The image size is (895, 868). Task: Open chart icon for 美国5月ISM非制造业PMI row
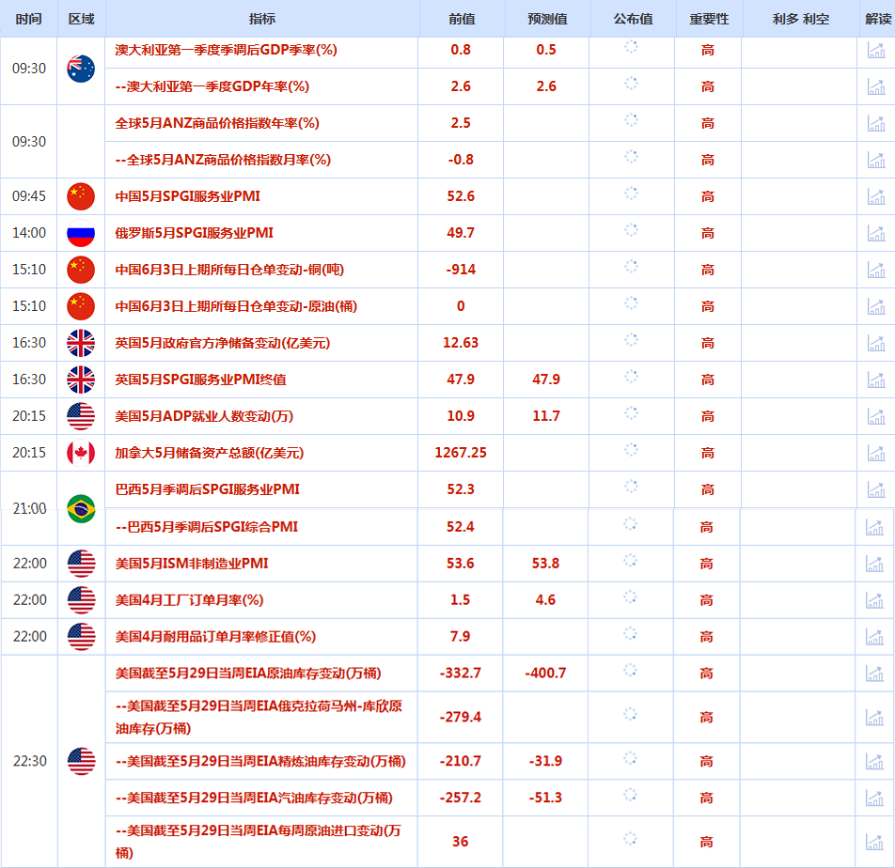874,564
